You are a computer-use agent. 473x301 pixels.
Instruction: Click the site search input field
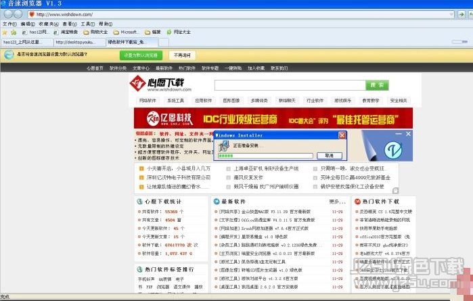coord(290,85)
